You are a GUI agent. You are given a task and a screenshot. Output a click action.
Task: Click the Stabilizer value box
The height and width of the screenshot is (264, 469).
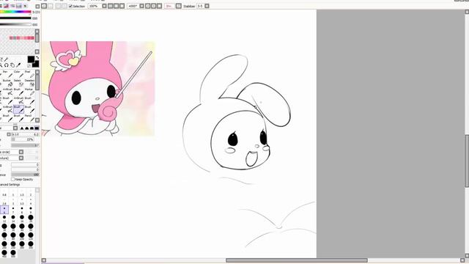coord(200,6)
